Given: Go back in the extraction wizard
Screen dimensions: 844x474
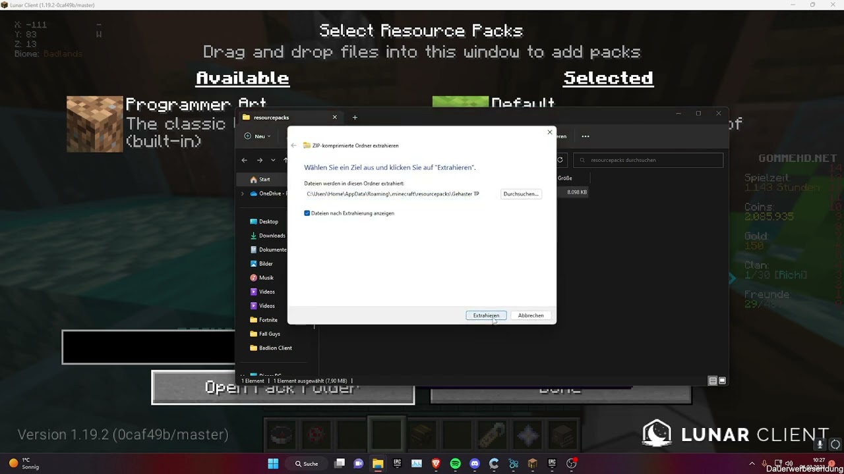Looking at the screenshot, I should (293, 145).
